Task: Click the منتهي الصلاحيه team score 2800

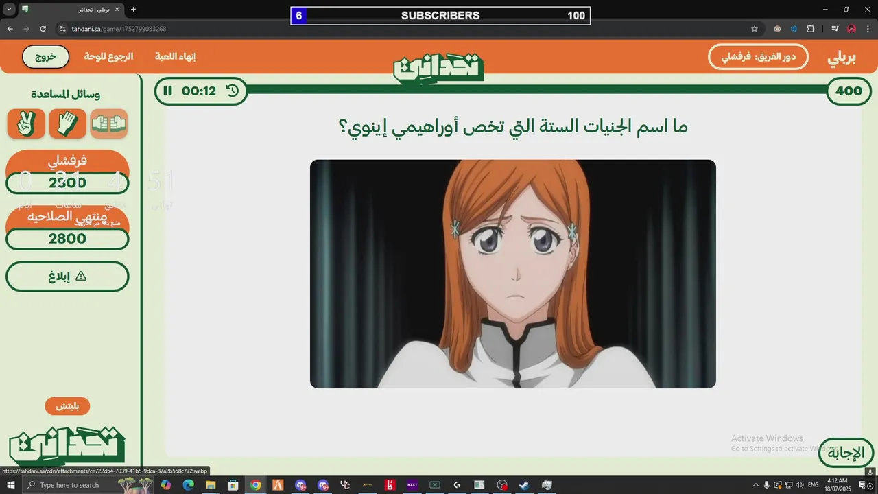Action: (67, 239)
